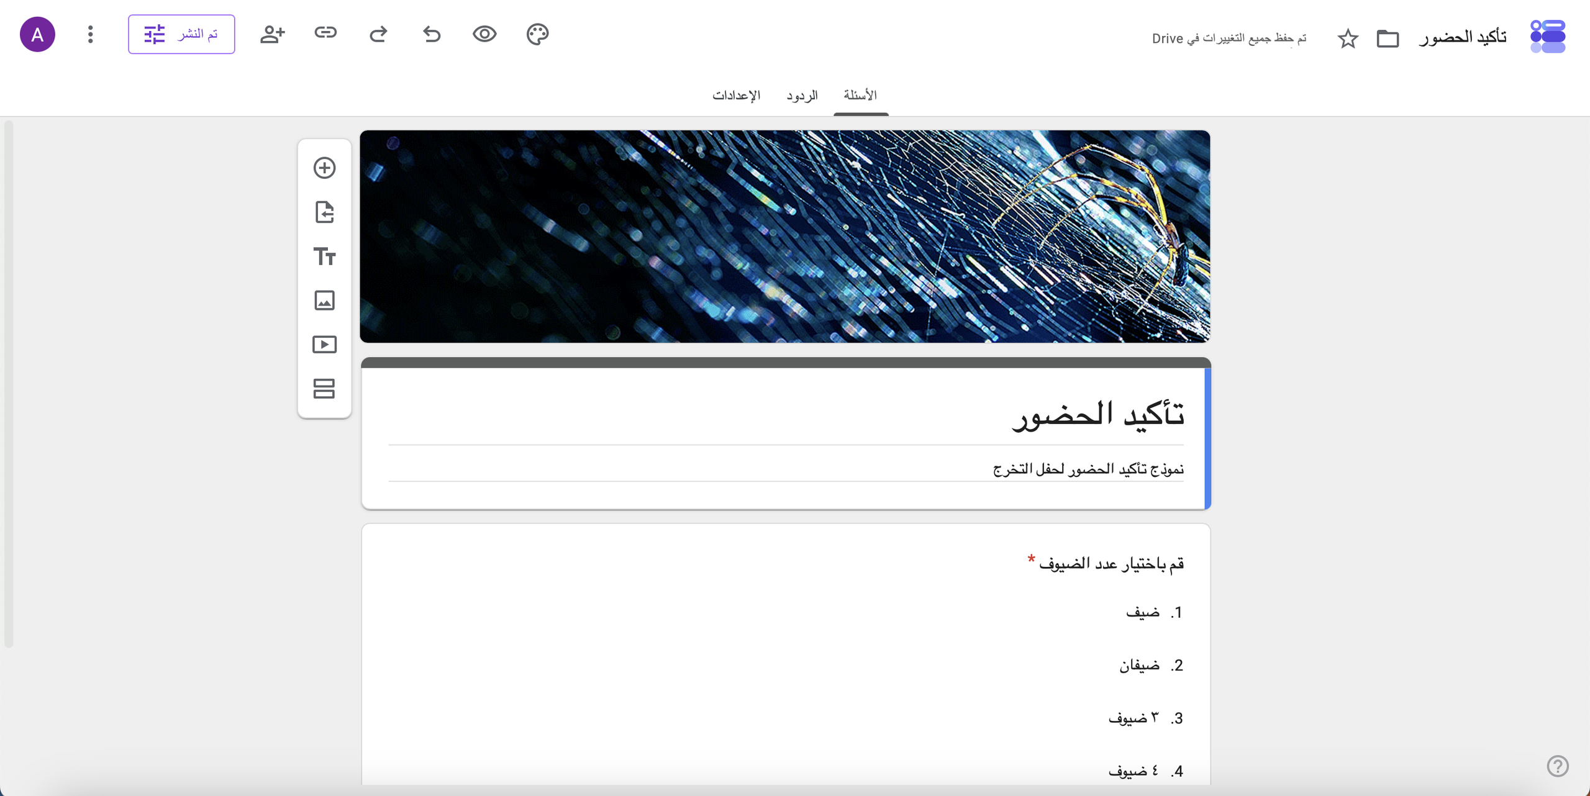Insert a video into the form
1590x796 pixels.
pyautogui.click(x=324, y=345)
